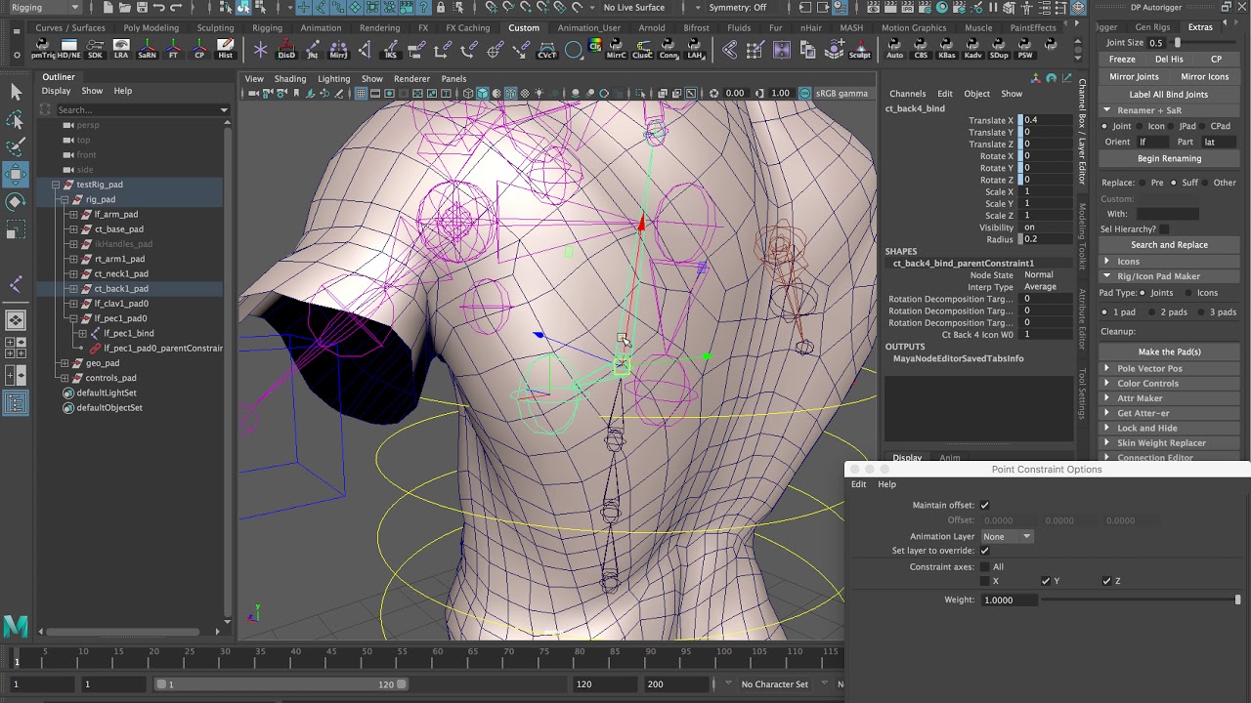Click the Search and Replace button
The width and height of the screenshot is (1251, 703).
[1169, 245]
